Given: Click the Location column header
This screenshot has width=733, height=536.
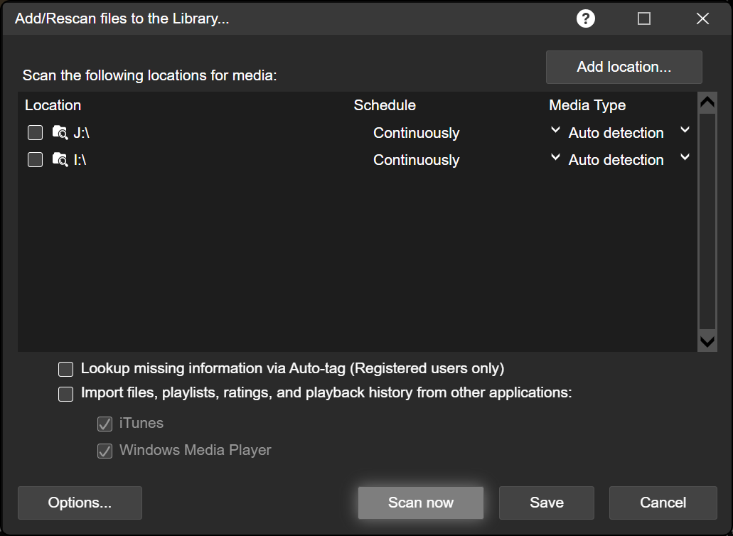Looking at the screenshot, I should point(53,105).
